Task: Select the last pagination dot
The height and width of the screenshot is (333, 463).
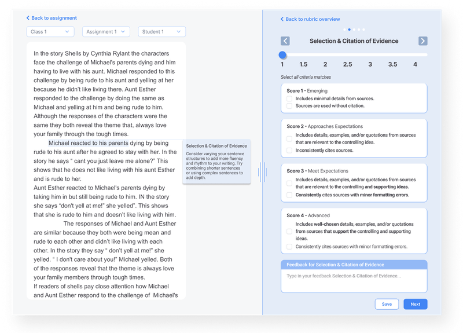Action: 363,30
